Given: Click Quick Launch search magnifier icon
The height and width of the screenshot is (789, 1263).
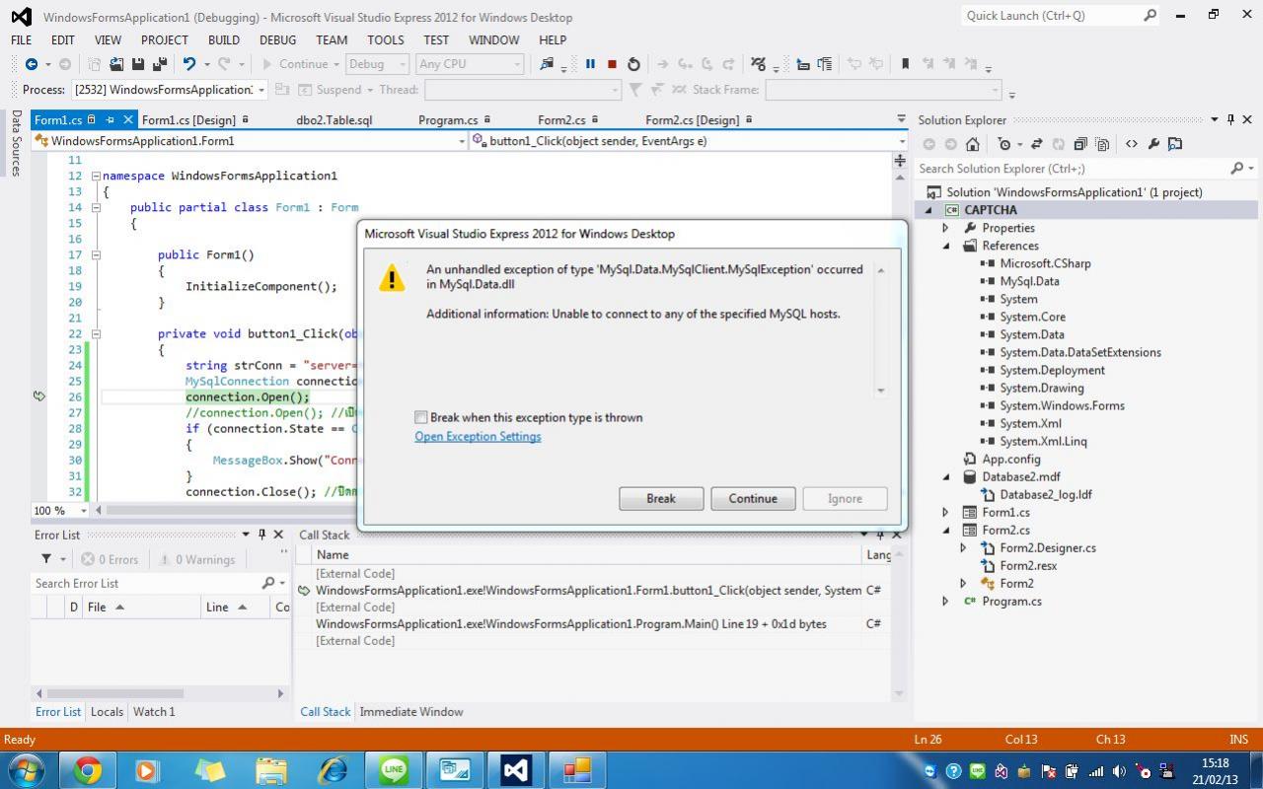Looking at the screenshot, I should point(1150,16).
